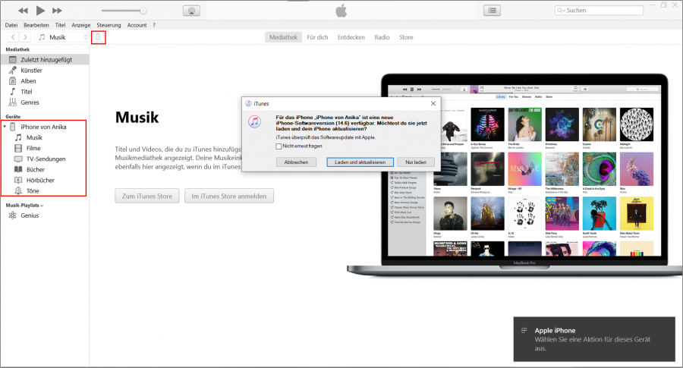Click the Alben album icon

pos(13,81)
